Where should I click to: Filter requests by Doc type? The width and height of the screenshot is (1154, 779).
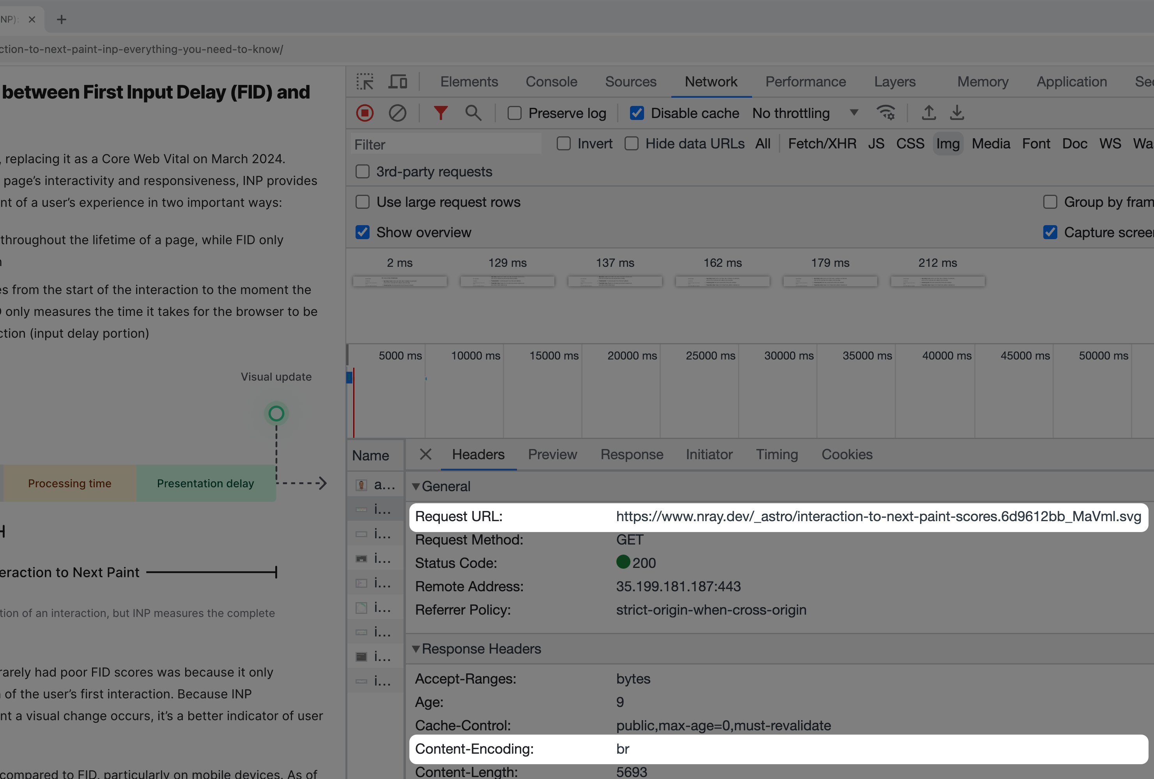pyautogui.click(x=1074, y=144)
